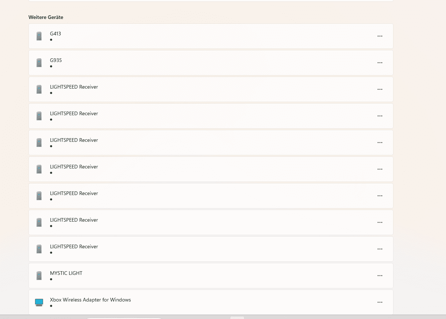Click the G935 device icon

(39, 63)
